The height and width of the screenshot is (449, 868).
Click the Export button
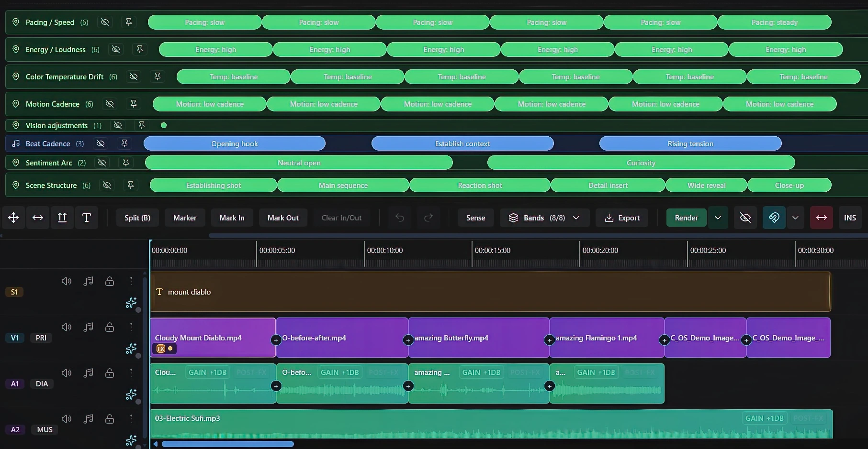click(x=622, y=218)
